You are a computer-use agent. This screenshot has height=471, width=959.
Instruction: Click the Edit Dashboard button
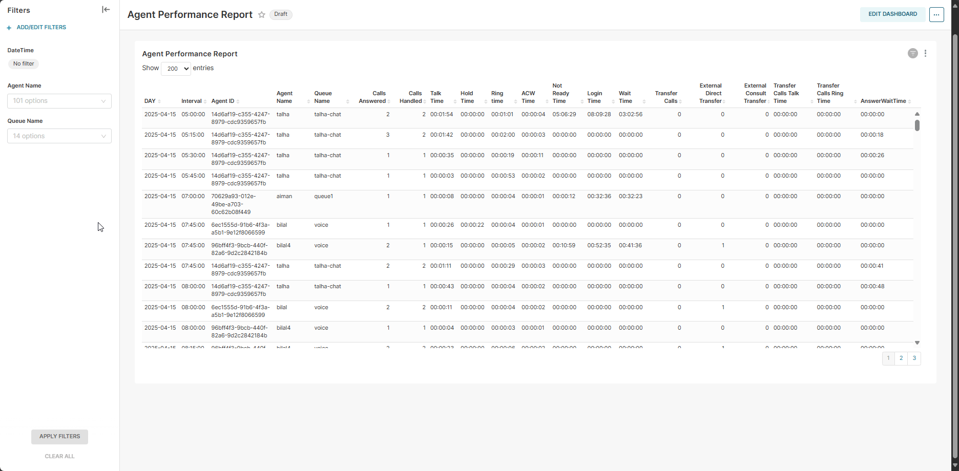tap(892, 14)
